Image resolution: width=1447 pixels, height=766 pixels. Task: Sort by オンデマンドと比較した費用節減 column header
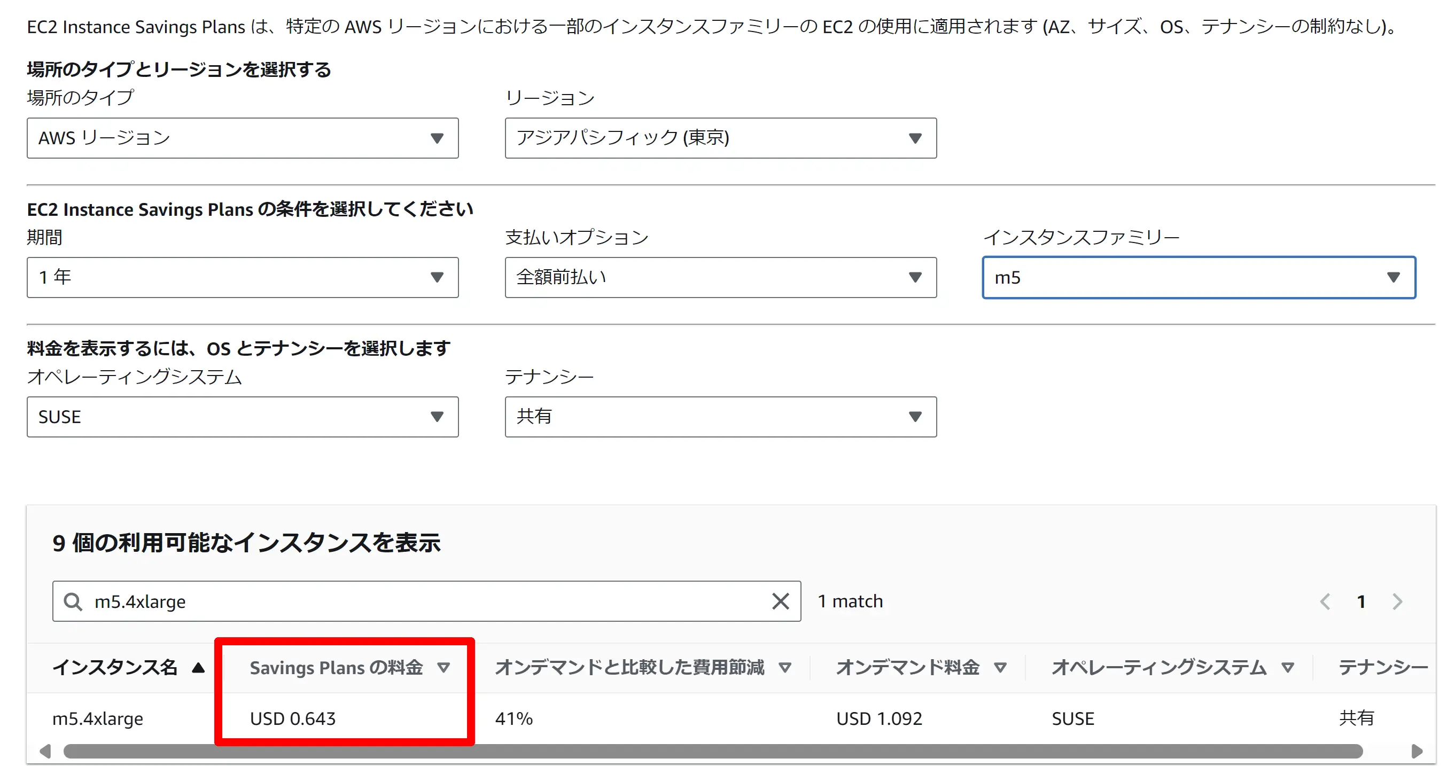point(629,667)
